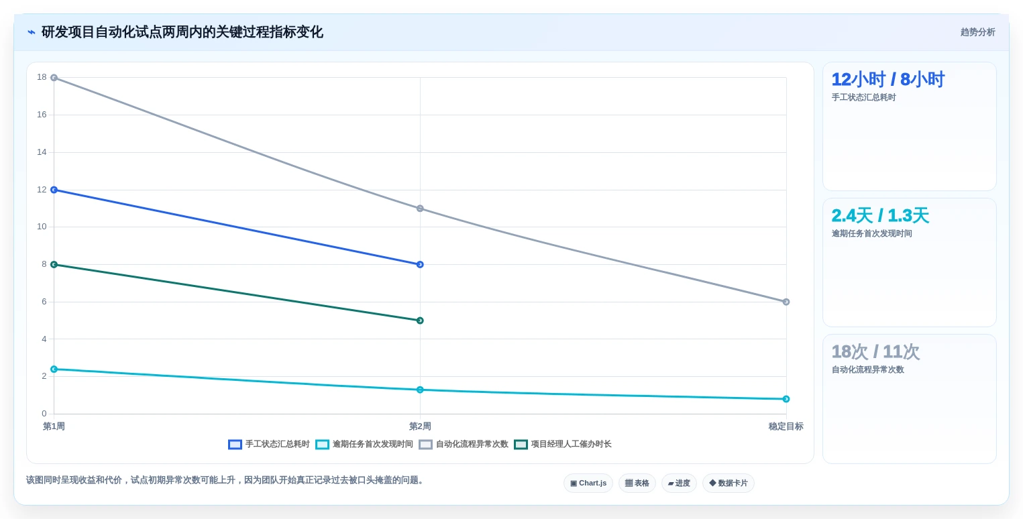1023x519 pixels.
Task: Click the gray data point at 6 for 稳定目标
Action: coord(786,302)
